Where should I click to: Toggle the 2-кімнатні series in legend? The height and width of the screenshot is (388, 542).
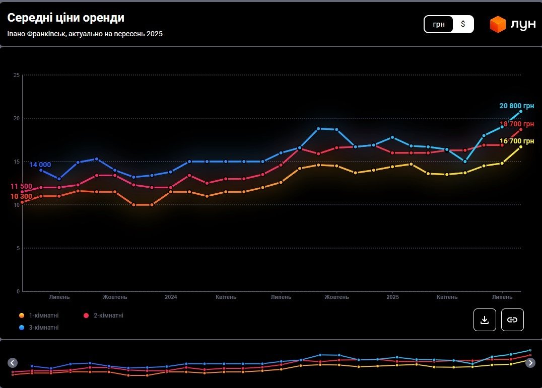click(x=108, y=316)
